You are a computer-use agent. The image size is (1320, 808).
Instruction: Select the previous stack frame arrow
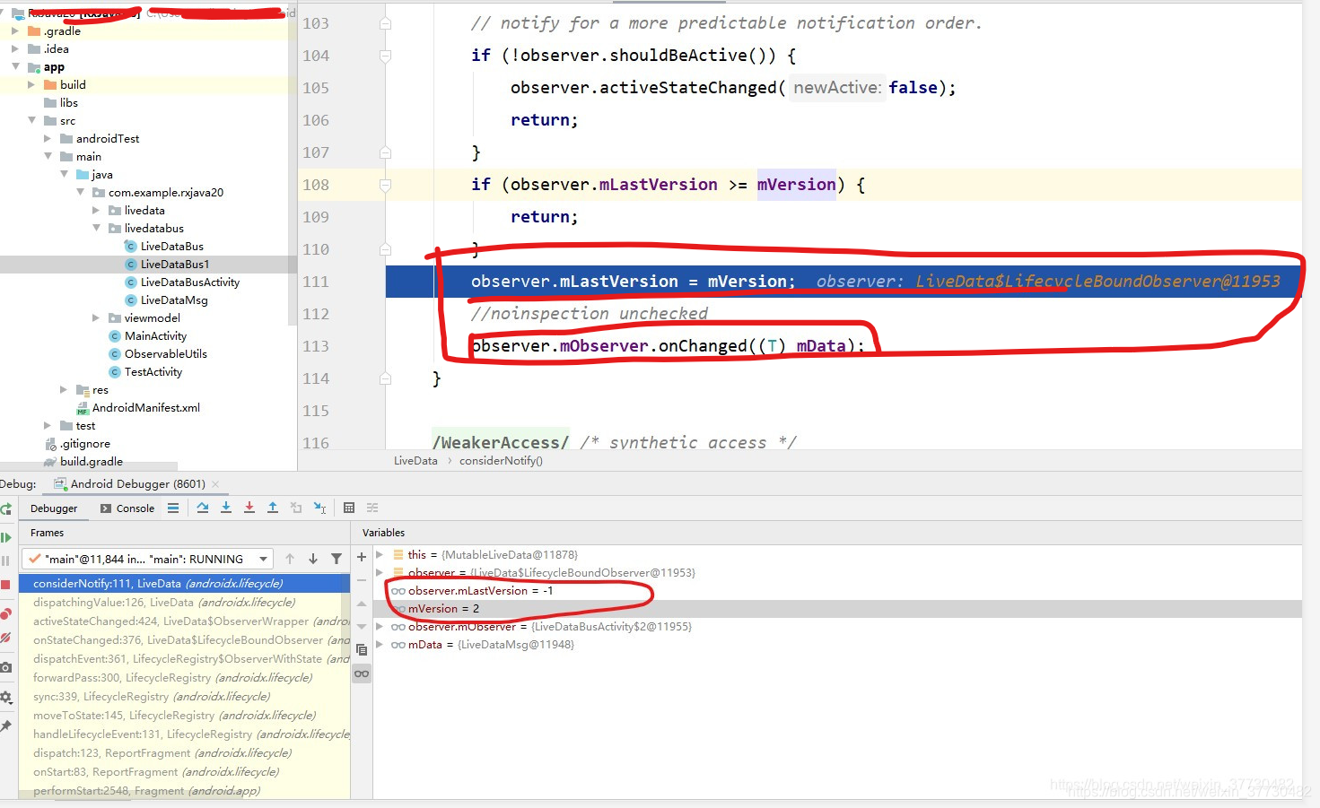pyautogui.click(x=290, y=559)
